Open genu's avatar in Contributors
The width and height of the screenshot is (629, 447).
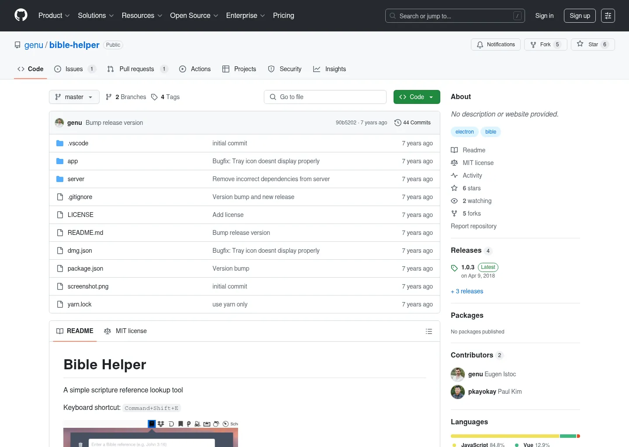point(458,374)
